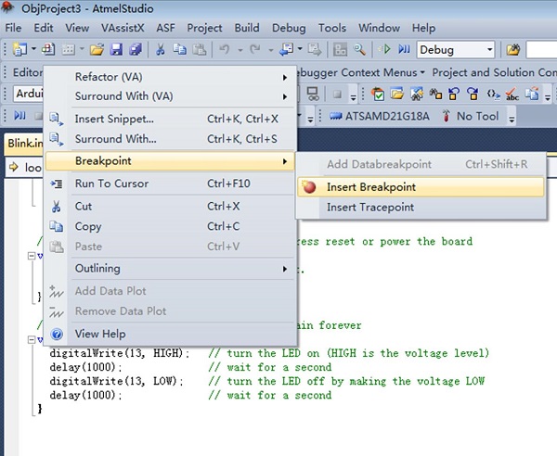The height and width of the screenshot is (456, 557).
Task: Click the Save icon in the toolbar
Action: coord(117,49)
